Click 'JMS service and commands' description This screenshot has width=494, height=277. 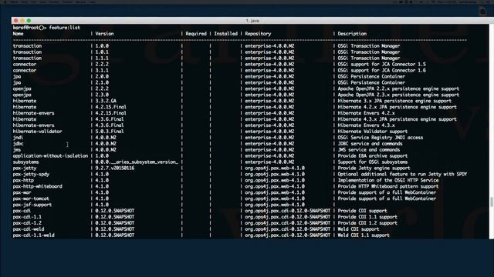tap(369, 150)
